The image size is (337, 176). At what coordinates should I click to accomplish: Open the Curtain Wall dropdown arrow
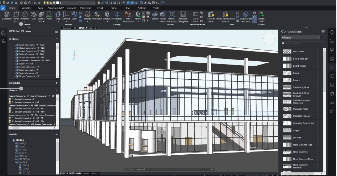tap(44, 22)
